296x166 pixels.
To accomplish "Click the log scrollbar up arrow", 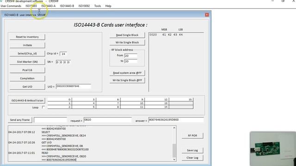I will (x=174, y=128).
